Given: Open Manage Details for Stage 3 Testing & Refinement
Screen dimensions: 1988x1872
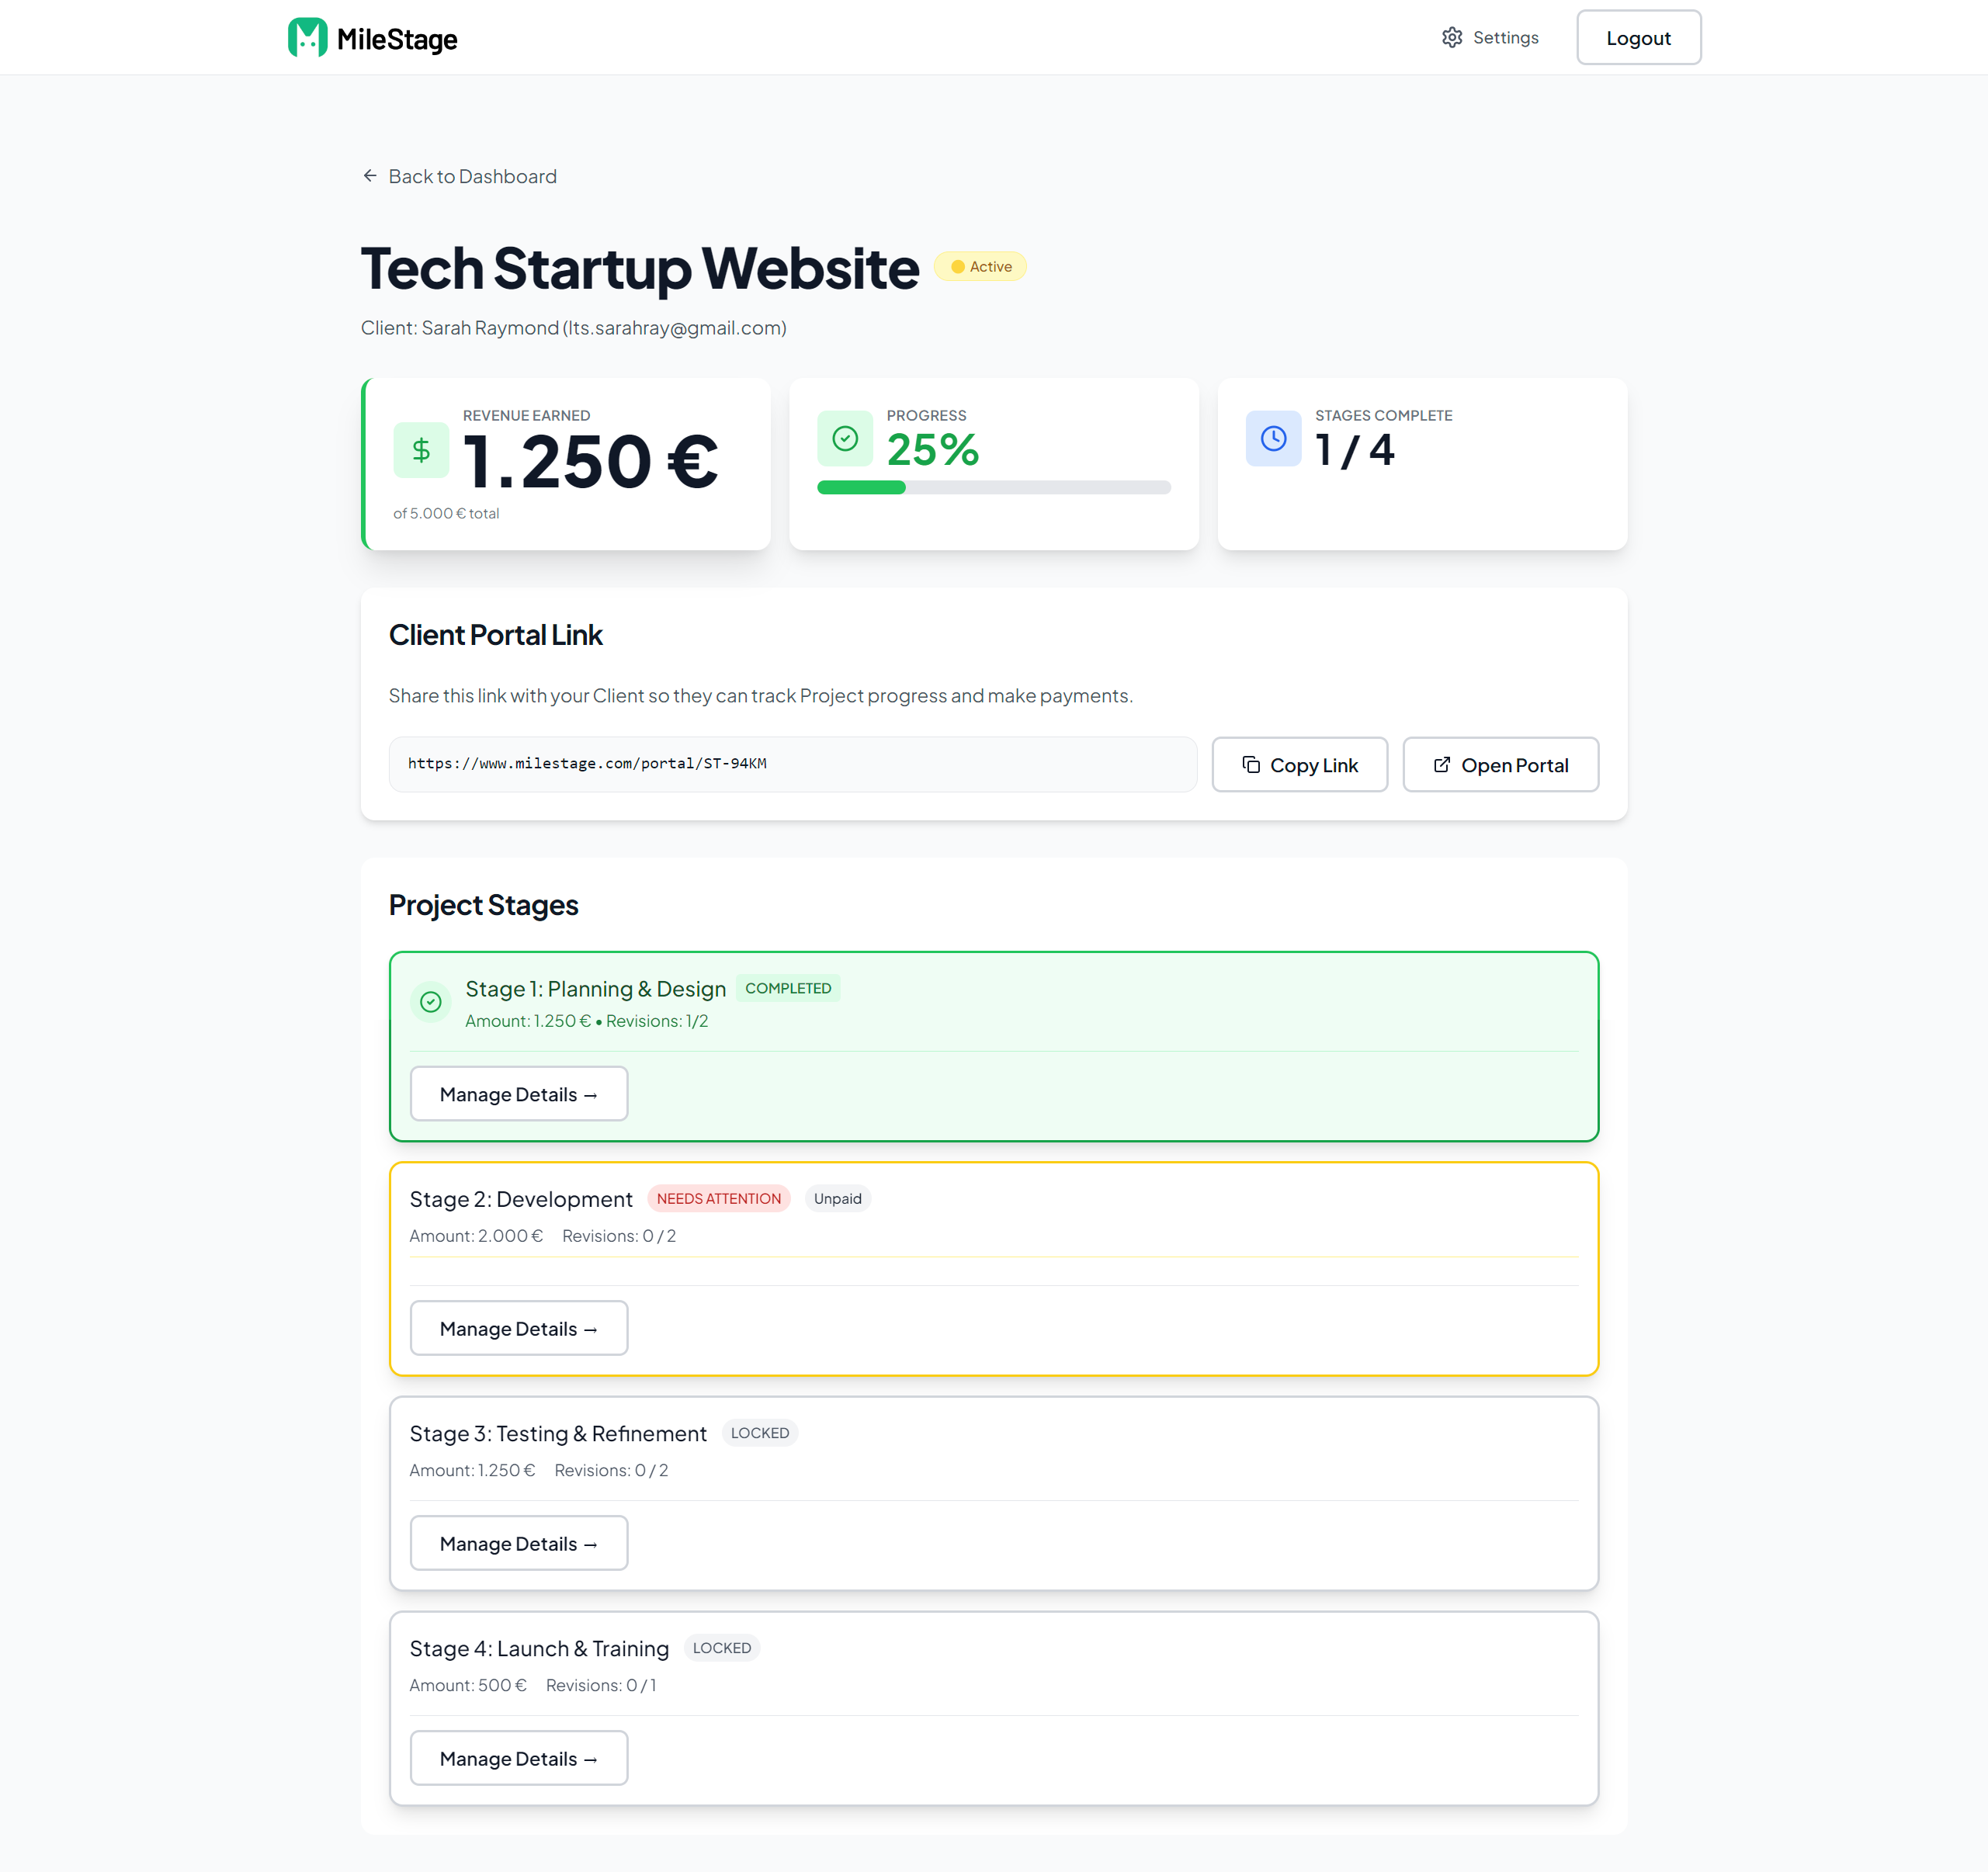Looking at the screenshot, I should [x=518, y=1542].
